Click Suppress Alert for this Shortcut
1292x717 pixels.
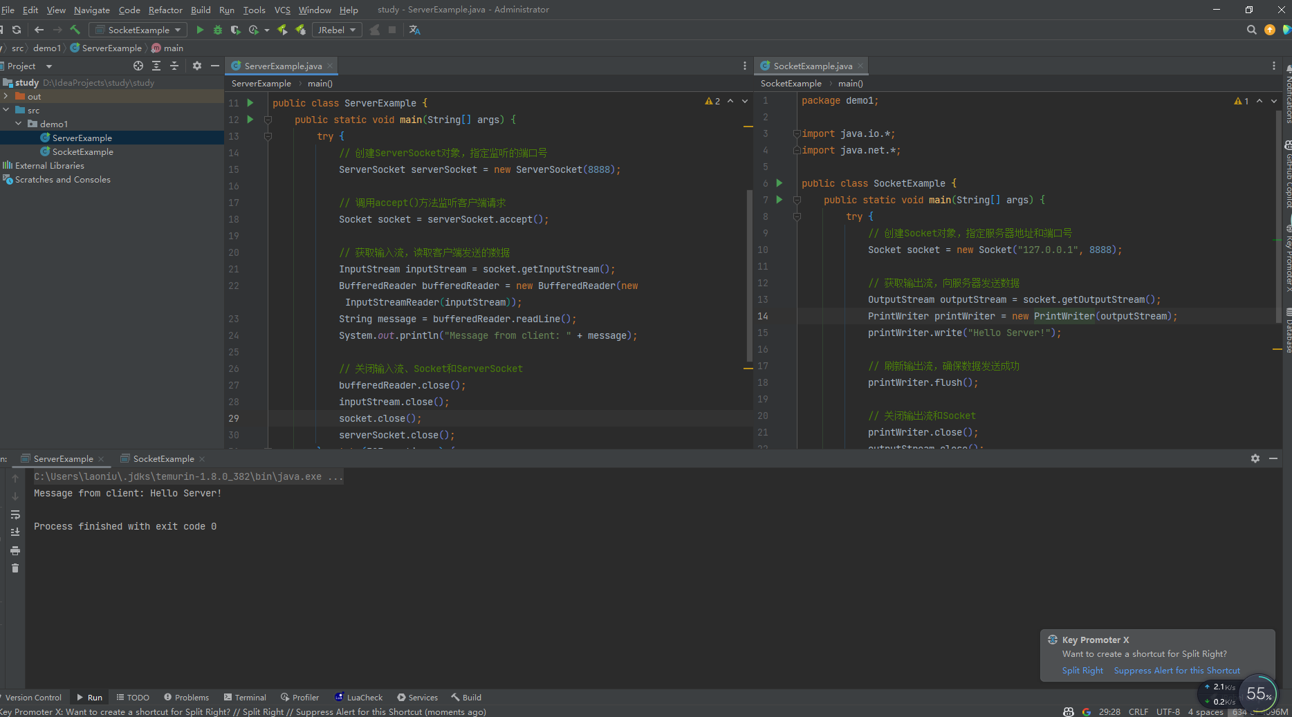(1176, 671)
